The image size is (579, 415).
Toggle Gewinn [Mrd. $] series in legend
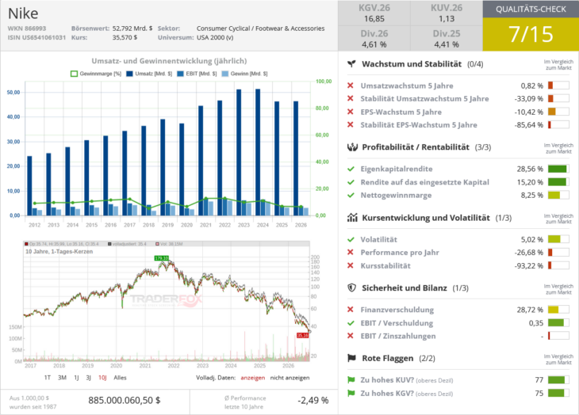pyautogui.click(x=244, y=74)
